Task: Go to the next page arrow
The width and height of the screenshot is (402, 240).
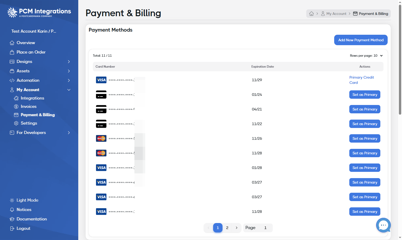Action: coord(237,228)
